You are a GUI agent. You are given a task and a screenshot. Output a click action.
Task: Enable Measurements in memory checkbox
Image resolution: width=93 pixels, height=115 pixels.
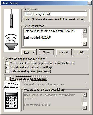click(7, 63)
